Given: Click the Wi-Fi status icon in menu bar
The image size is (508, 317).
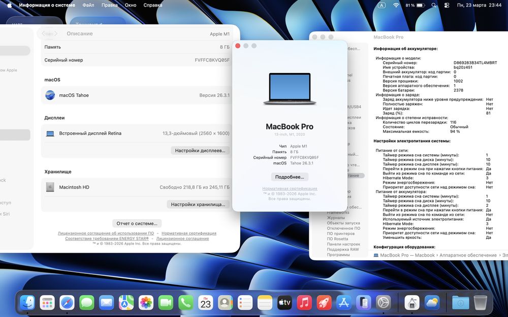Looking at the screenshot, I should [x=396, y=5].
